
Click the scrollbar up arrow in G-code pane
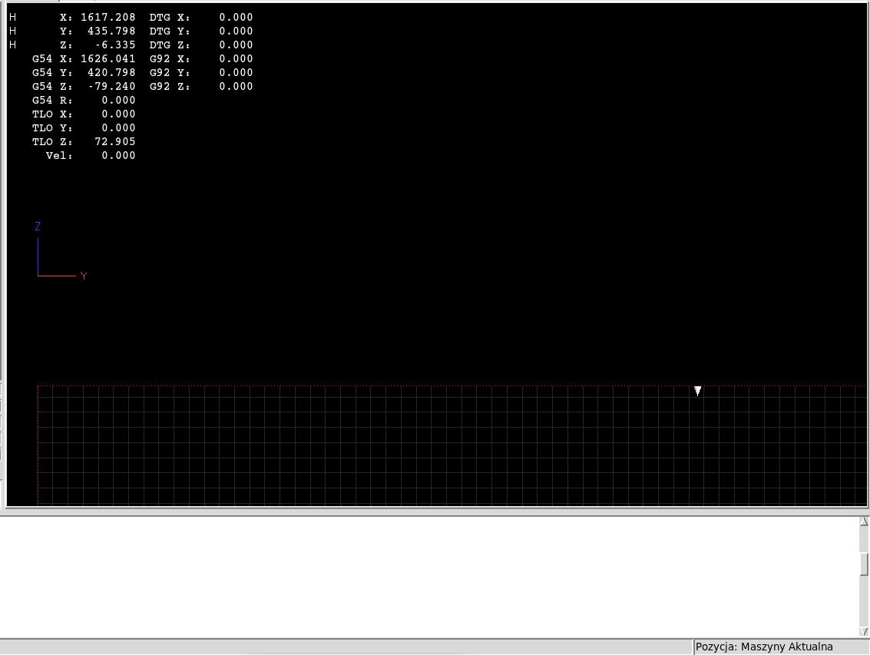(x=864, y=521)
